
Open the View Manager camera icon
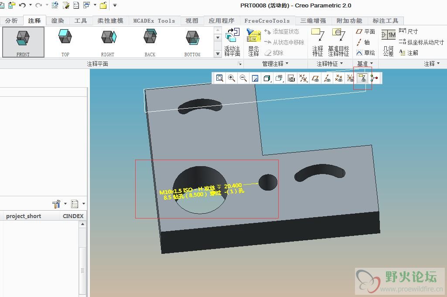point(291,78)
